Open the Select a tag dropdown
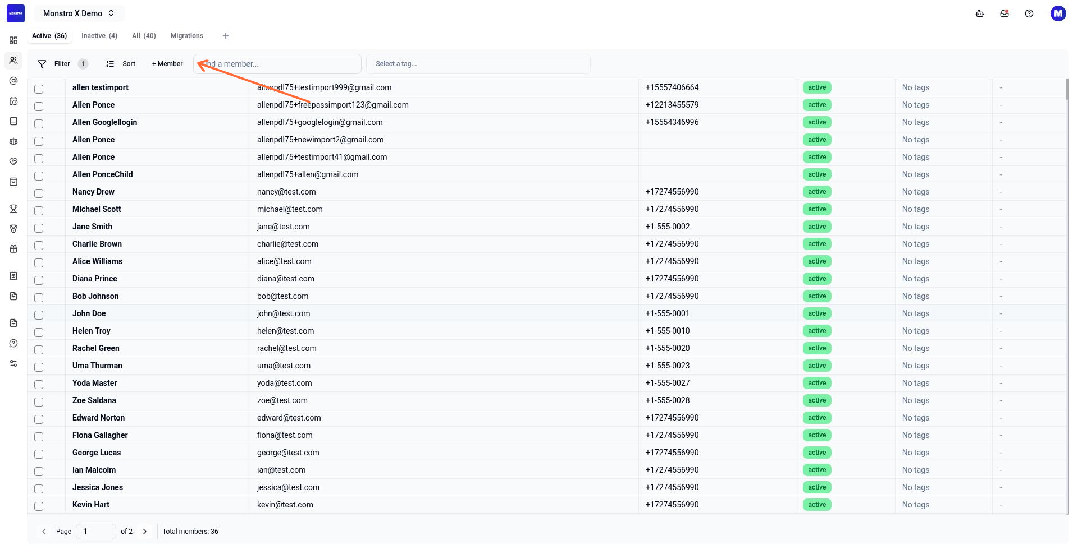Viewport: 1073px width, 554px height. 478,64
